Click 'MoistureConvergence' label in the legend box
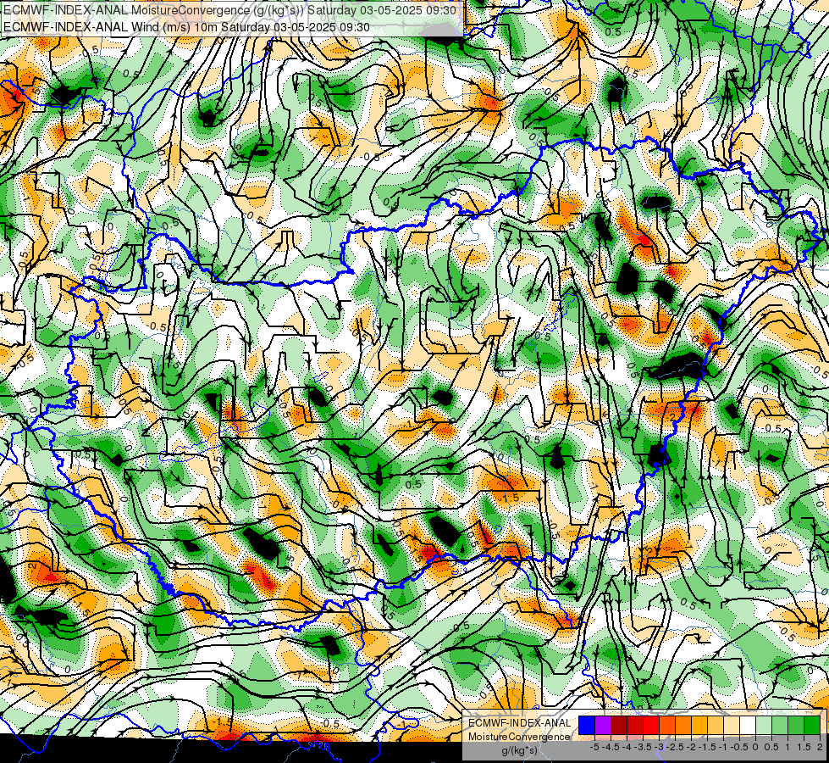Viewport: 829px width, 763px height. (x=519, y=737)
